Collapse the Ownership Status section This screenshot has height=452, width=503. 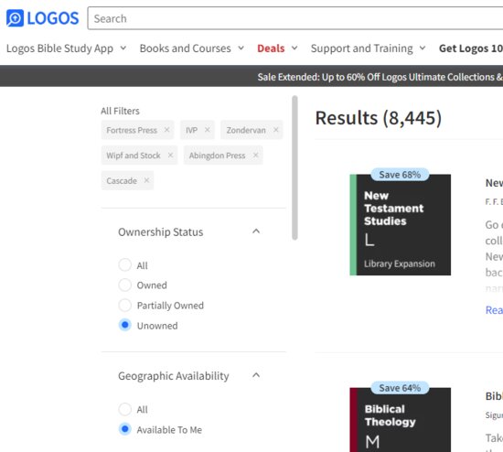tap(256, 231)
